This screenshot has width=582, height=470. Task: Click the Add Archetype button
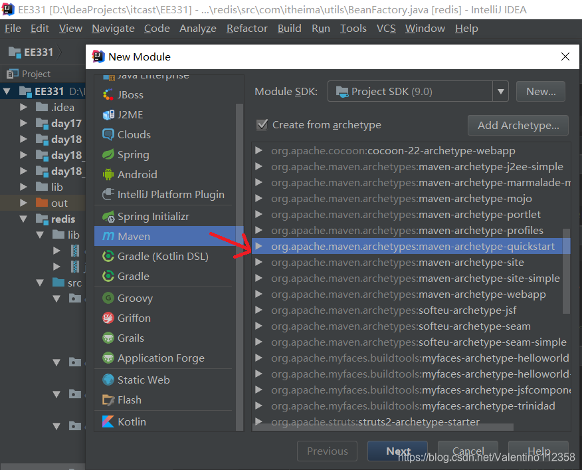click(x=518, y=126)
